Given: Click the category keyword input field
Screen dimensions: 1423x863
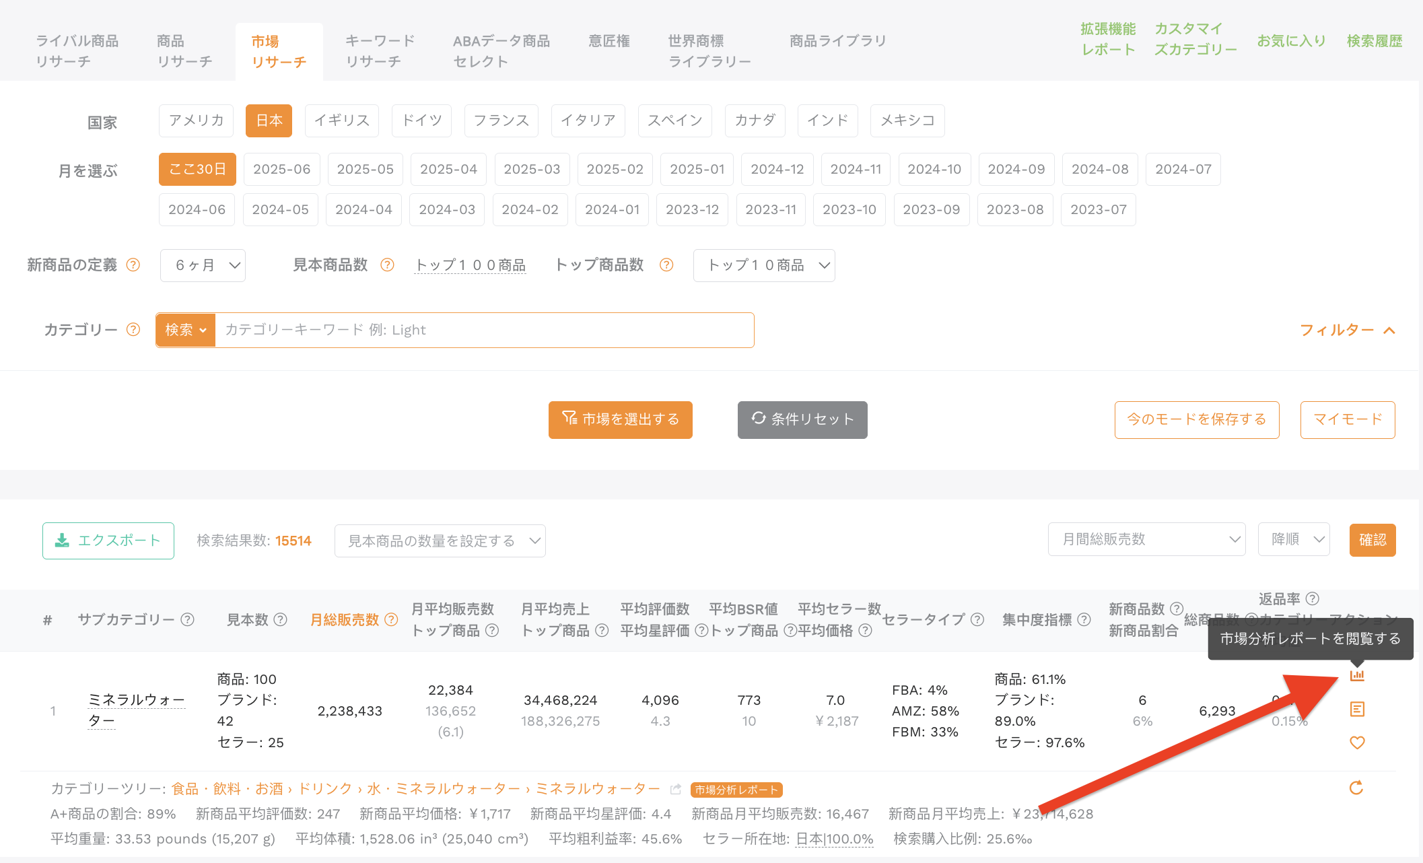Looking at the screenshot, I should click(484, 330).
